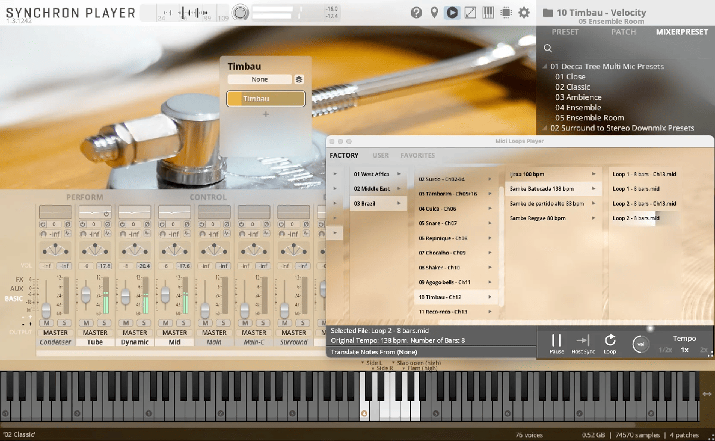Click the location pin icon in toolbar
The height and width of the screenshot is (441, 715).
pos(434,13)
